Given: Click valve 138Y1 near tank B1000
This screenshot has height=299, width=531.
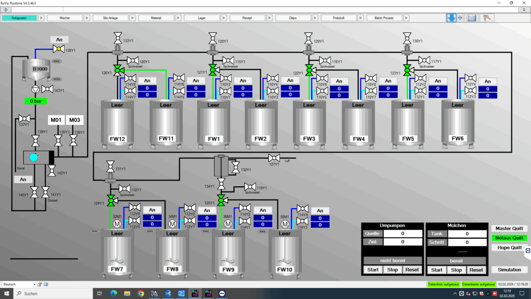Looking at the screenshot, I should 58,49.
